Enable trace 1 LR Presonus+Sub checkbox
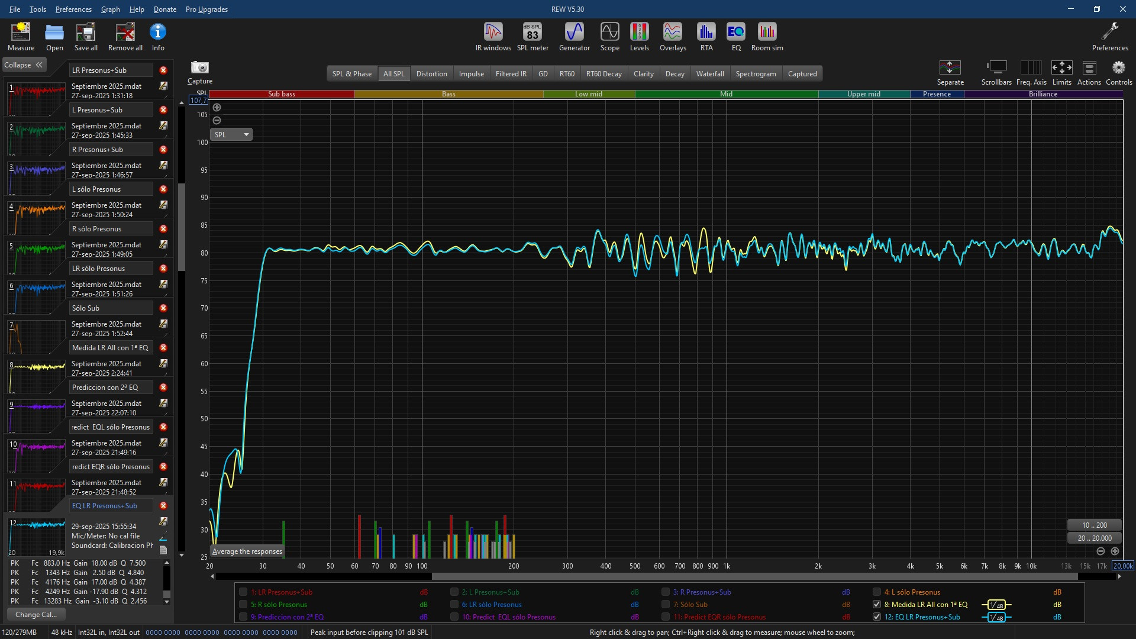Viewport: 1136px width, 639px height. [x=243, y=592]
